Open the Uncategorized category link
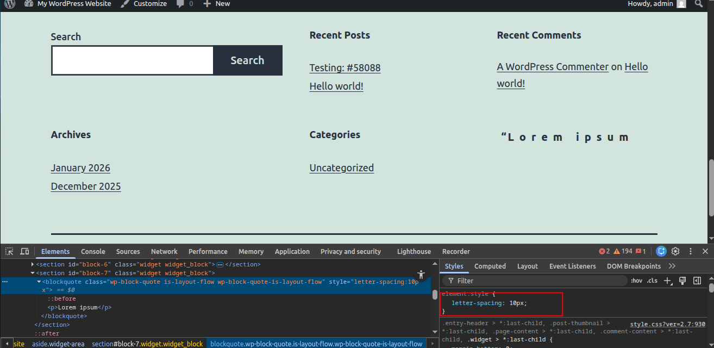 (x=341, y=167)
